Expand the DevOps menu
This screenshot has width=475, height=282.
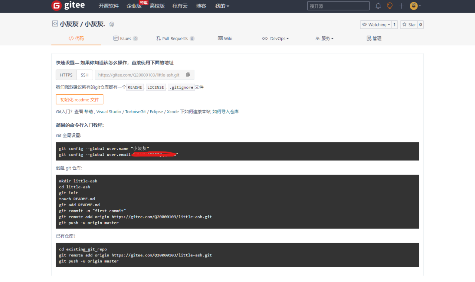pos(275,39)
